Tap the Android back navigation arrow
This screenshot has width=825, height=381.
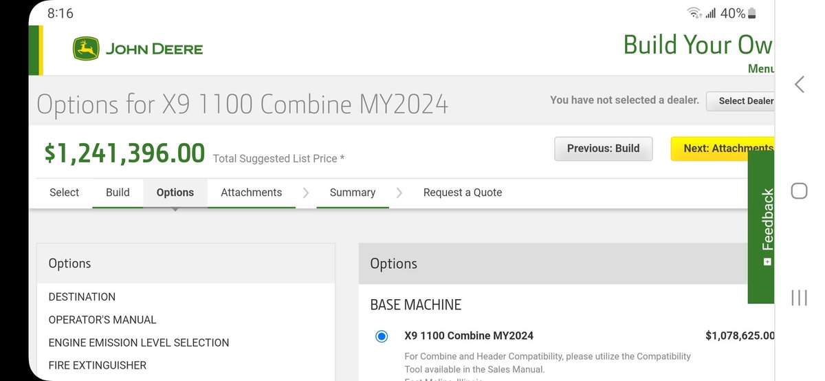tap(799, 84)
